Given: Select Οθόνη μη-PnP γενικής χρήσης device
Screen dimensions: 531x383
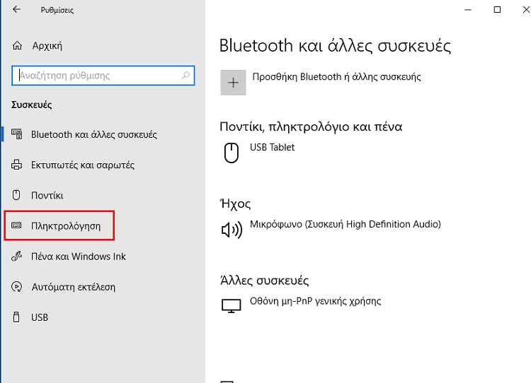Looking at the screenshot, I should click(x=315, y=301).
